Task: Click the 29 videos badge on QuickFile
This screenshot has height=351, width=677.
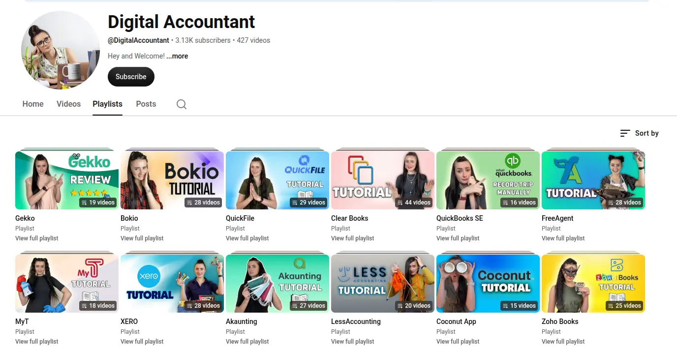Action: tap(308, 203)
